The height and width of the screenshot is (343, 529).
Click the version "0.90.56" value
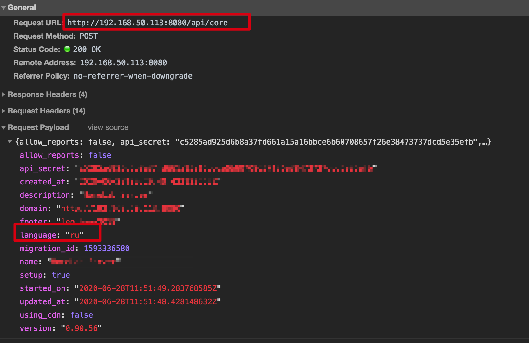pyautogui.click(x=82, y=328)
